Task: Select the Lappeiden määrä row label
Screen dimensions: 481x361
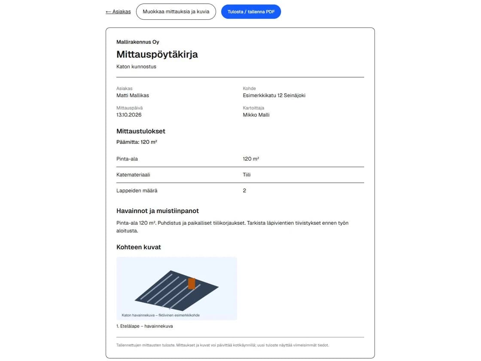Action: point(137,191)
